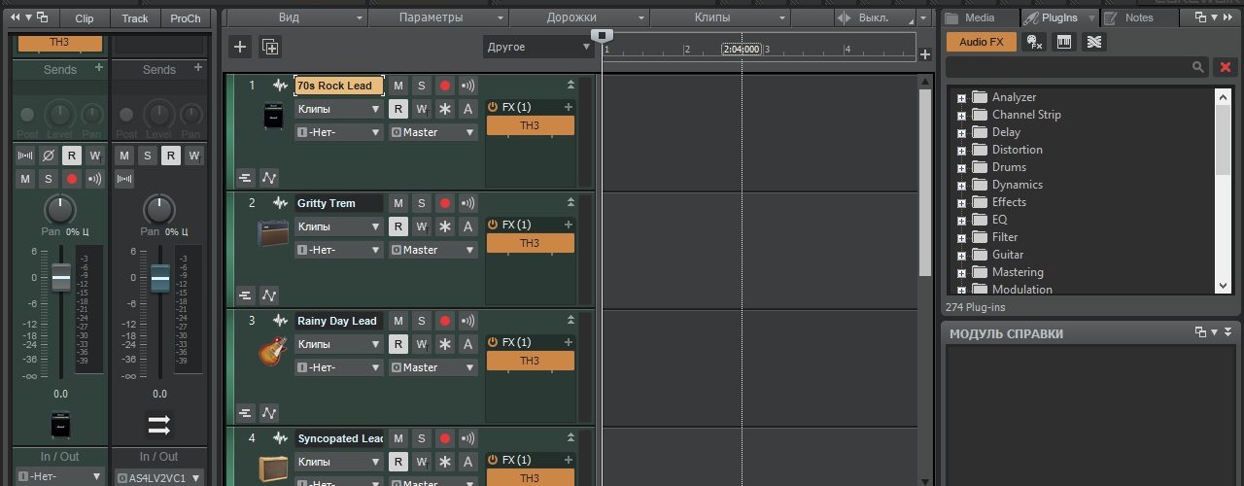Click the add track folder icon

click(x=270, y=47)
